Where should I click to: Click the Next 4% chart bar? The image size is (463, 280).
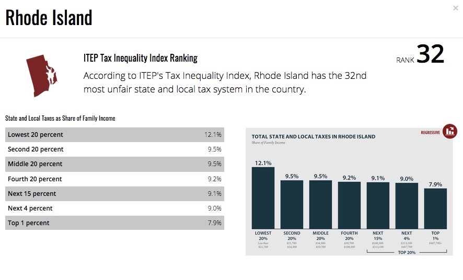[407, 206]
